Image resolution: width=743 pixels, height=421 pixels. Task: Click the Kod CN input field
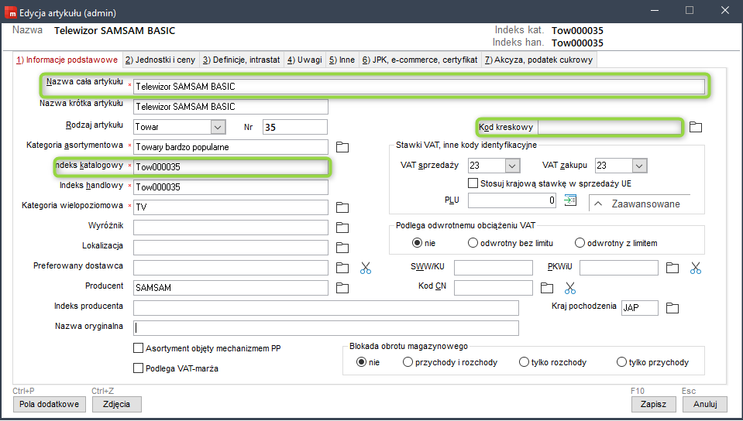[494, 287]
